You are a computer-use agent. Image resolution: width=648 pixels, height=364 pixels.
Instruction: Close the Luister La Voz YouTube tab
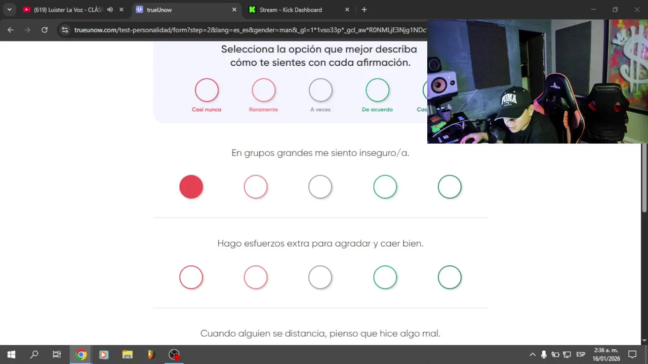click(121, 10)
